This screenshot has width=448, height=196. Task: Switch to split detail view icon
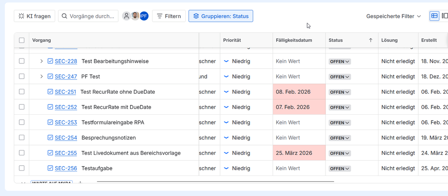[x=444, y=16]
